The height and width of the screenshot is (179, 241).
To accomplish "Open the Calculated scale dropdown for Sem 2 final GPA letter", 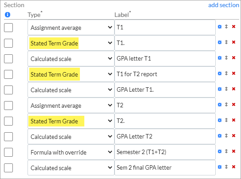I will (x=71, y=168).
